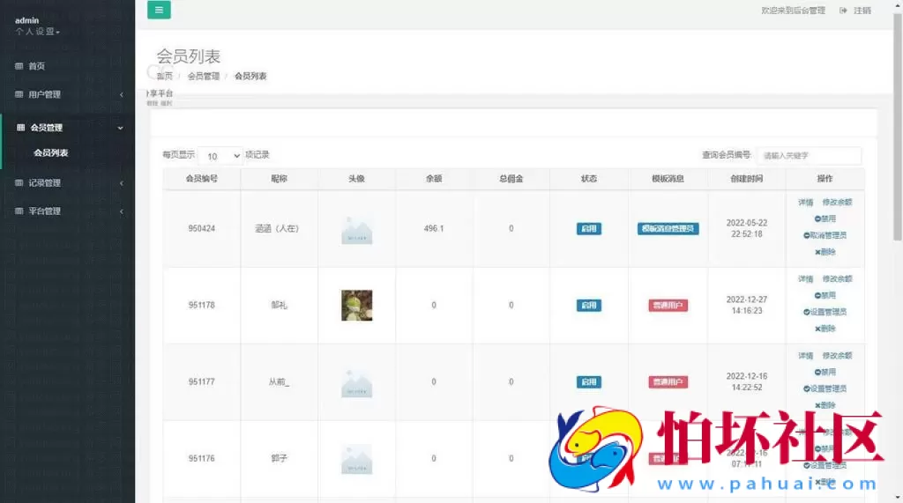Open 详情 for member 951177
Viewport: 903px width, 503px height.
pyautogui.click(x=806, y=356)
